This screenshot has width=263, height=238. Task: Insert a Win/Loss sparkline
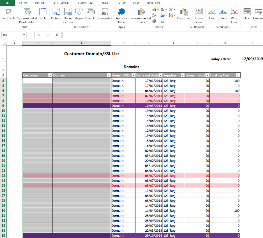click(x=234, y=16)
